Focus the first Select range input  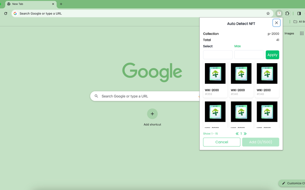[218, 55]
